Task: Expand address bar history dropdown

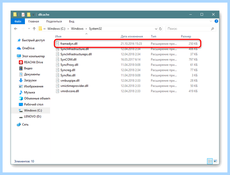Action: point(156,29)
